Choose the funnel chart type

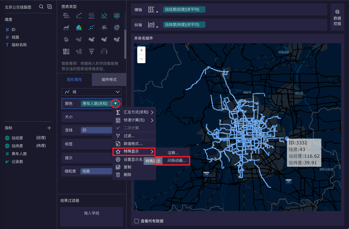coord(92,51)
